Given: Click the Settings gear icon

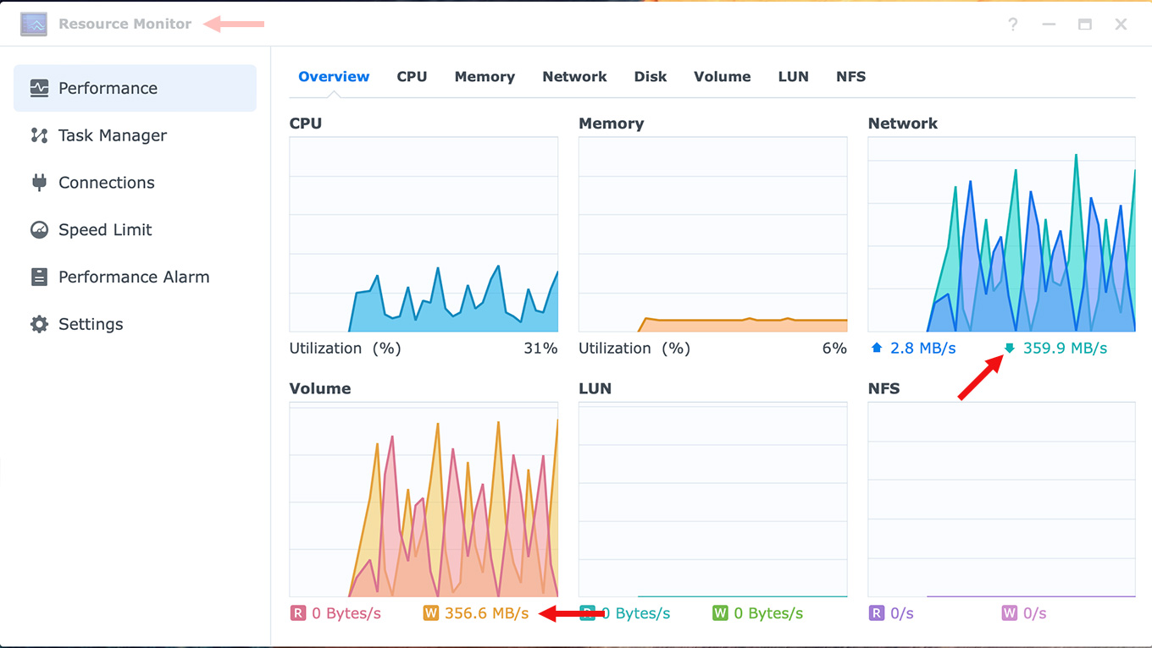Looking at the screenshot, I should 39,325.
